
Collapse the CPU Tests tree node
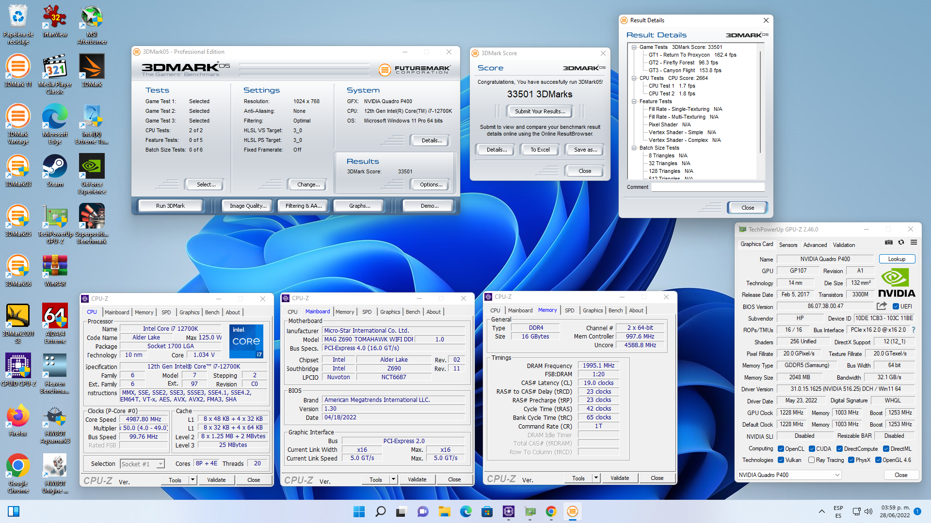(634, 78)
